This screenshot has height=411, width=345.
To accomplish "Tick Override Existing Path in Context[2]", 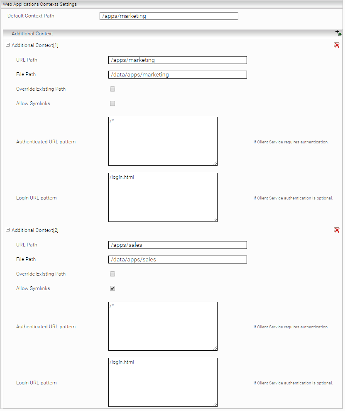I will 113,274.
